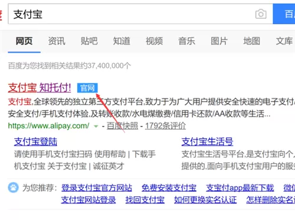
Task: Click the https://www.alipay.com/ URL
Action: 48,126
